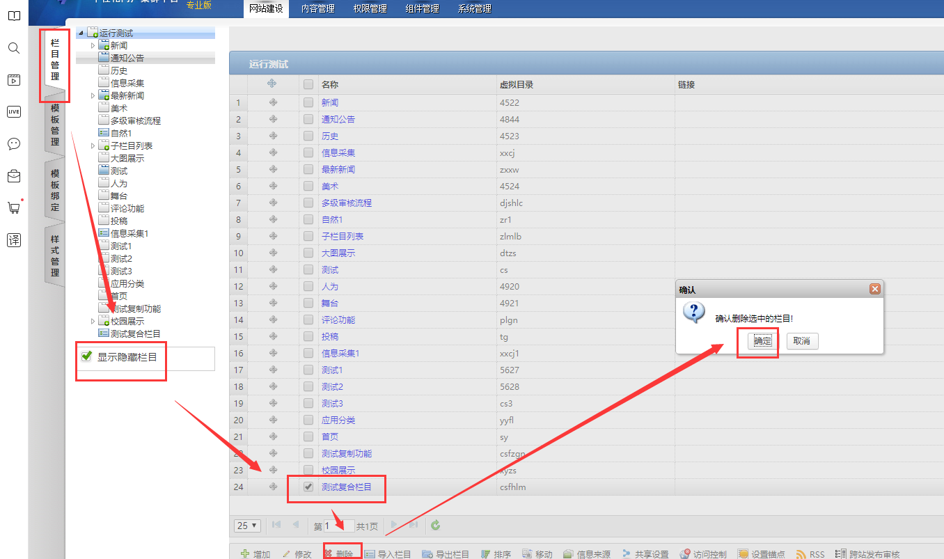Collapse the 运行测试 root tree node

(x=81, y=33)
